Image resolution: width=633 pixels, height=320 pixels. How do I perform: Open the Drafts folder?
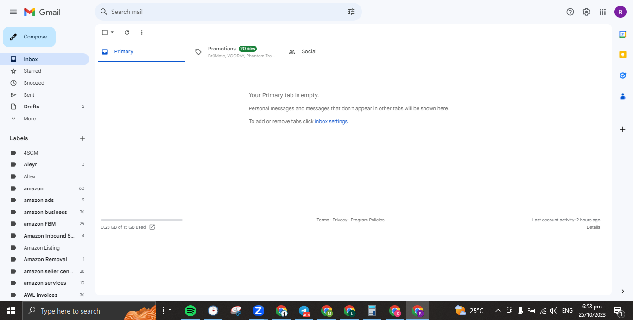tap(44, 107)
